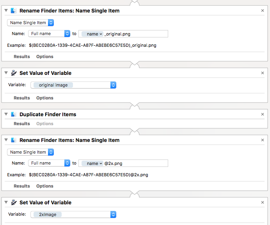This screenshot has height=225, width=270.
Task: Show Options for the @2x.png rename action
Action: coord(45,186)
